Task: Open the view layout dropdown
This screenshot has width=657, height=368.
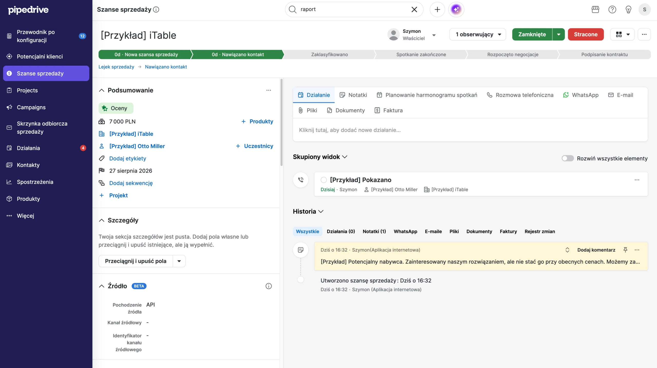Action: click(622, 34)
